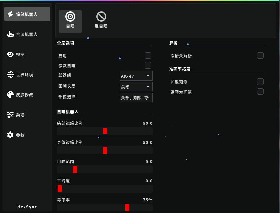Open 杂项 via the sliders icon

click(10, 115)
